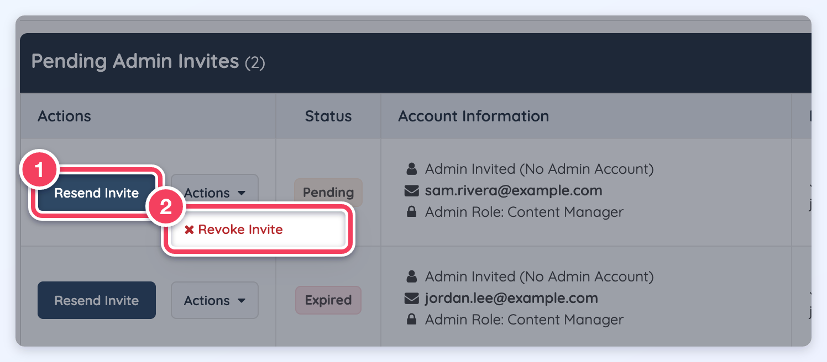The image size is (827, 362).
Task: Click envelope icon beside sam.rivera email
Action: coord(411,191)
